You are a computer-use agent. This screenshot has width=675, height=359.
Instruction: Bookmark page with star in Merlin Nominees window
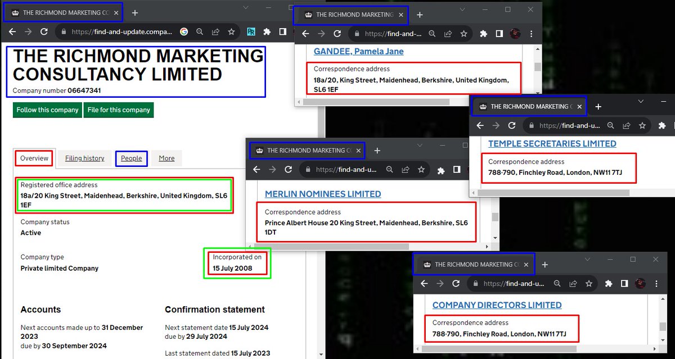pyautogui.click(x=421, y=169)
